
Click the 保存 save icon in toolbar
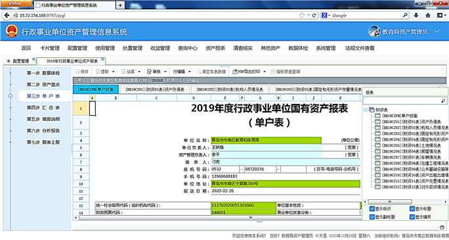[x=77, y=72]
